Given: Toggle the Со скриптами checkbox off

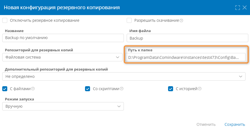Looking at the screenshot, I should tap(88, 89).
